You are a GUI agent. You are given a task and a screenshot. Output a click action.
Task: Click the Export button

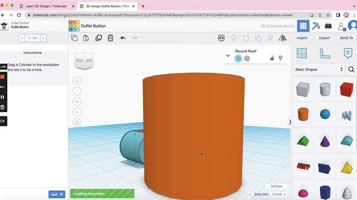point(324,38)
